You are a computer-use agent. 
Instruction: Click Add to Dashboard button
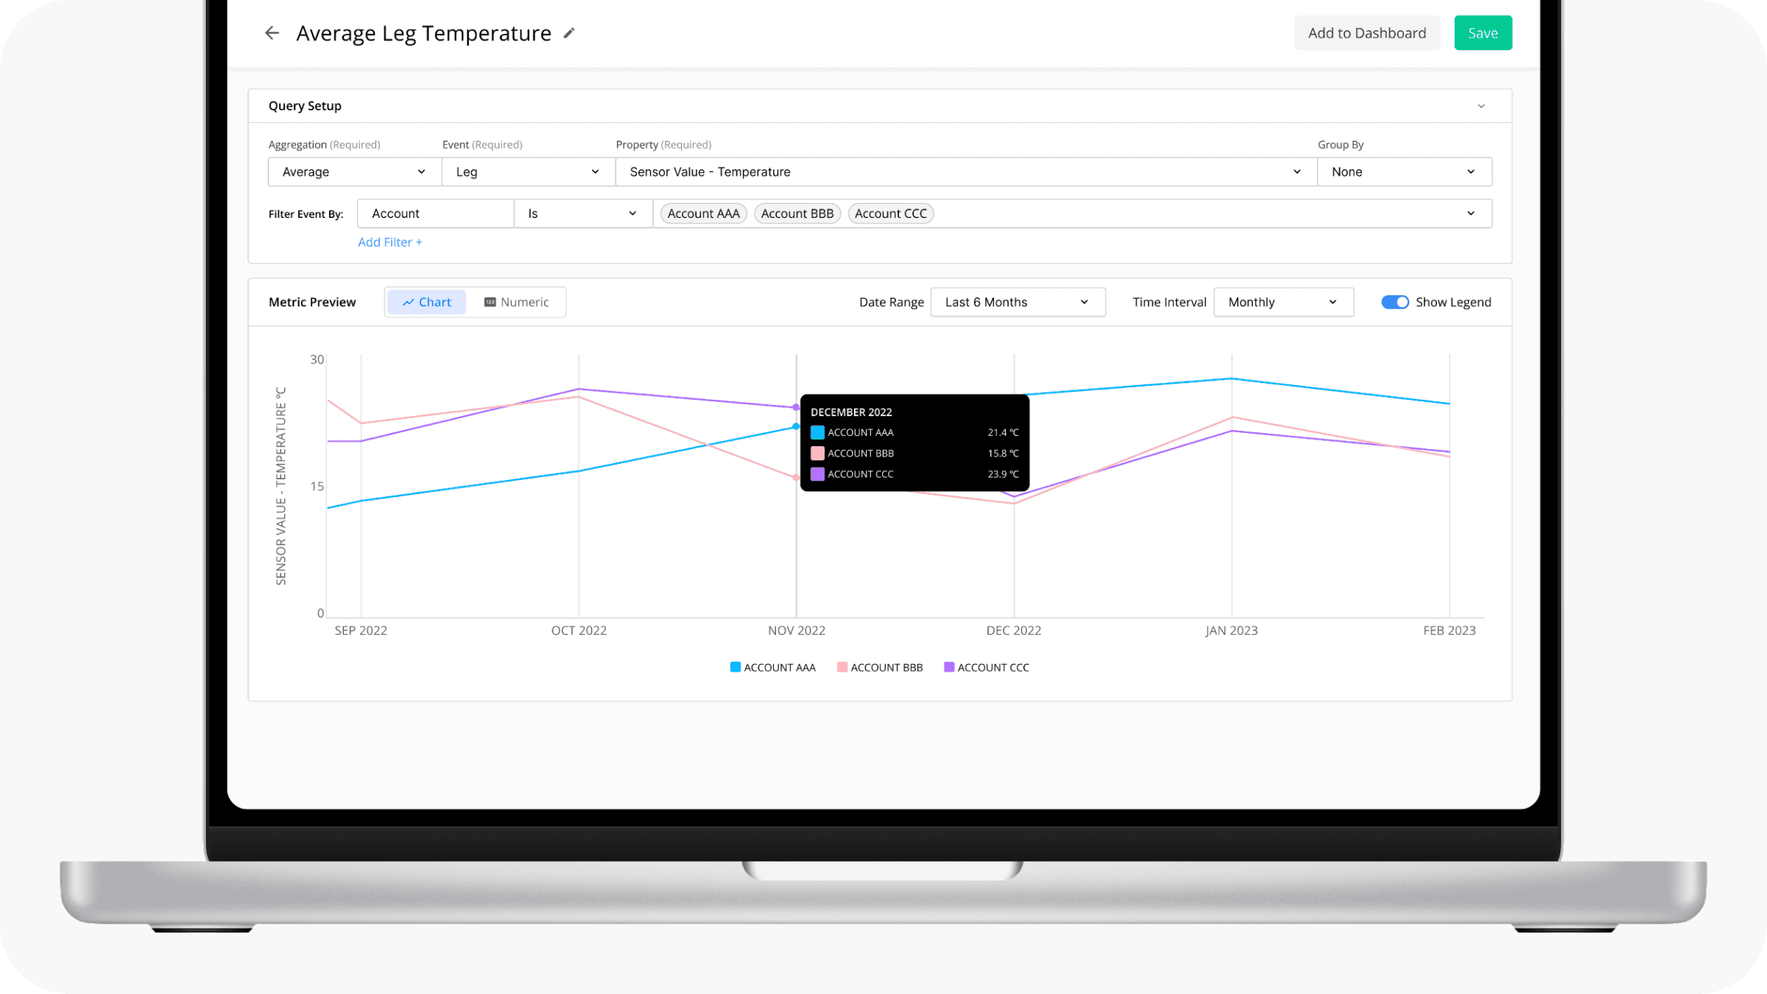point(1366,33)
